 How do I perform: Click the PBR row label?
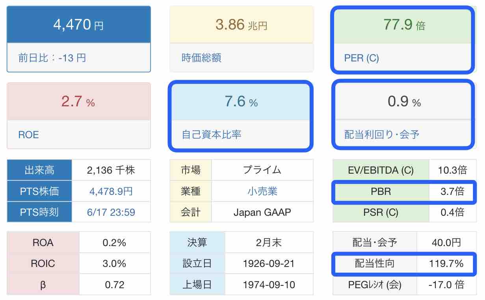point(381,191)
